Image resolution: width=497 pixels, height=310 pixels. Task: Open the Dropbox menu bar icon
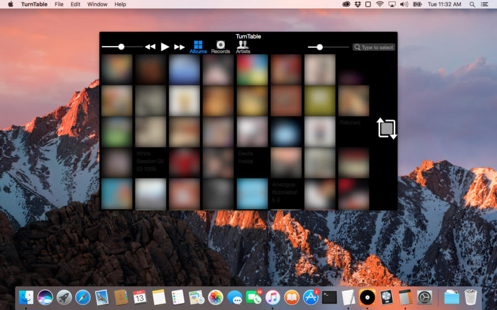[358, 4]
